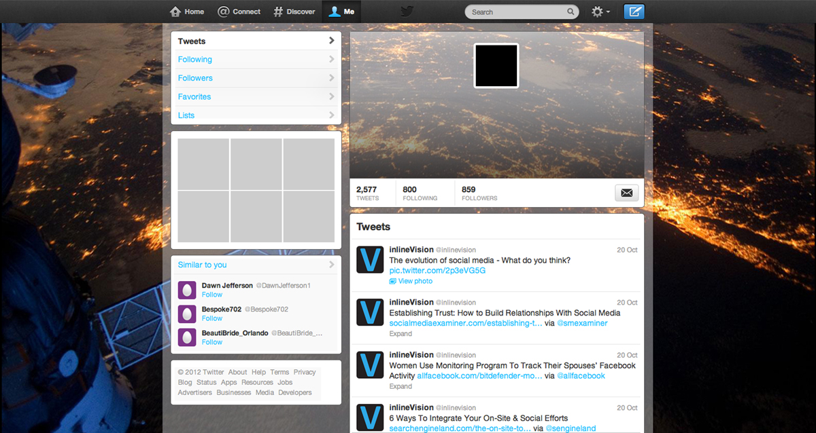This screenshot has width=816, height=433.
Task: View the 859 followers count
Action: 479,193
